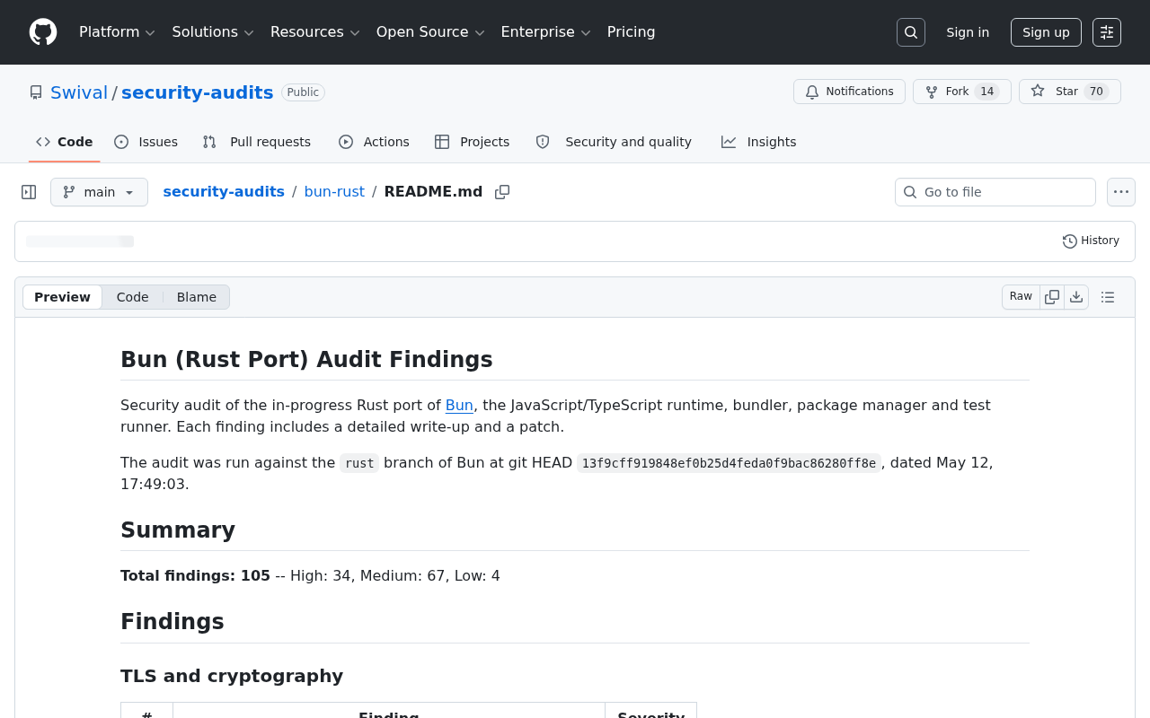The height and width of the screenshot is (718, 1150).
Task: Open the bun-rust folder breadcrumb
Action: (x=334, y=192)
